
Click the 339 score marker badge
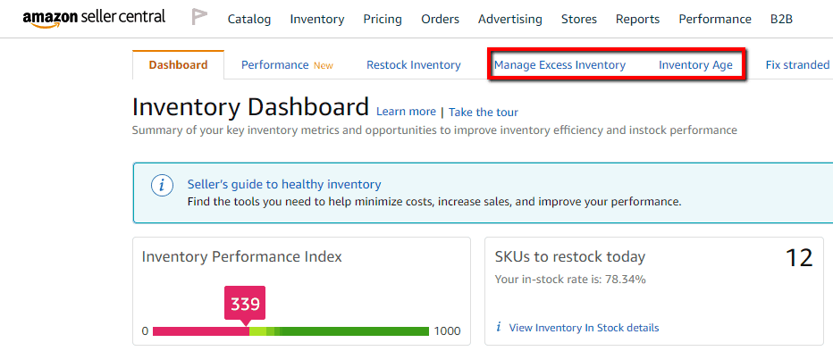(245, 305)
